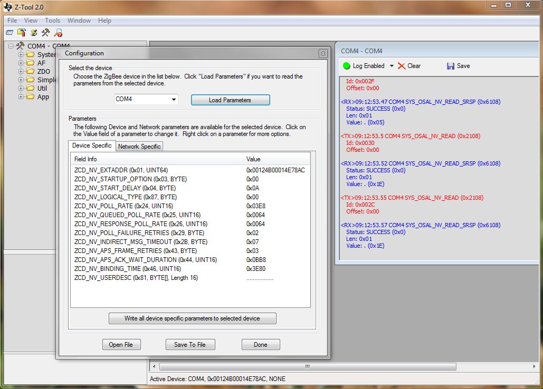Click the 0x03 value of ZCD_NV_APS_FRAME_RETRIES
The image size is (543, 389).
pyautogui.click(x=252, y=251)
